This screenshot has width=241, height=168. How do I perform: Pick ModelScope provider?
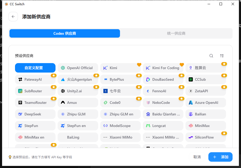(120, 126)
